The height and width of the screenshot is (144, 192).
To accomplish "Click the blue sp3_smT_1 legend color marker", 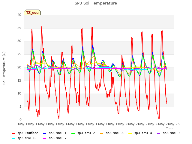I will [45, 133].
